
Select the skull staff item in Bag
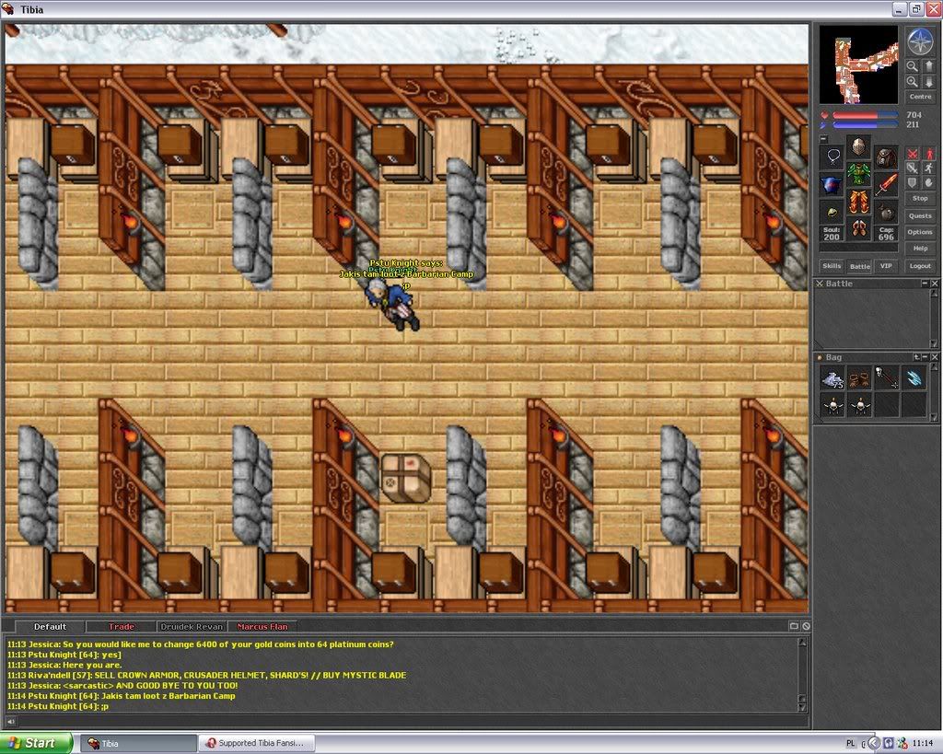tap(886, 378)
